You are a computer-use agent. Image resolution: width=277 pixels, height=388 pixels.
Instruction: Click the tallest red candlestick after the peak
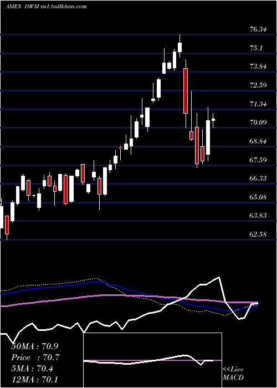pos(186,91)
